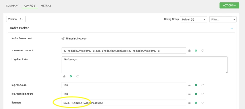Click lock icon beside zookeeper.connect field
Viewport: 245px width, 109px height.
189,51
